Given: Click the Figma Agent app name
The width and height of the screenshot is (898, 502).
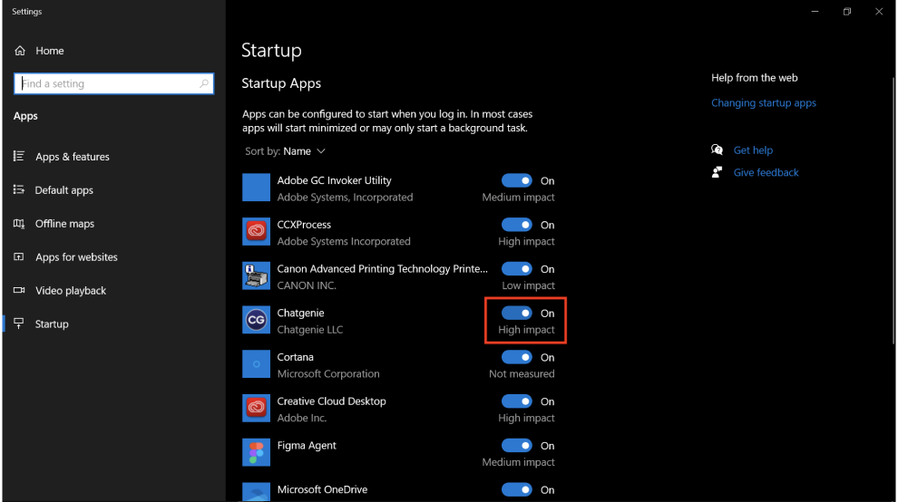Looking at the screenshot, I should click(x=307, y=445).
